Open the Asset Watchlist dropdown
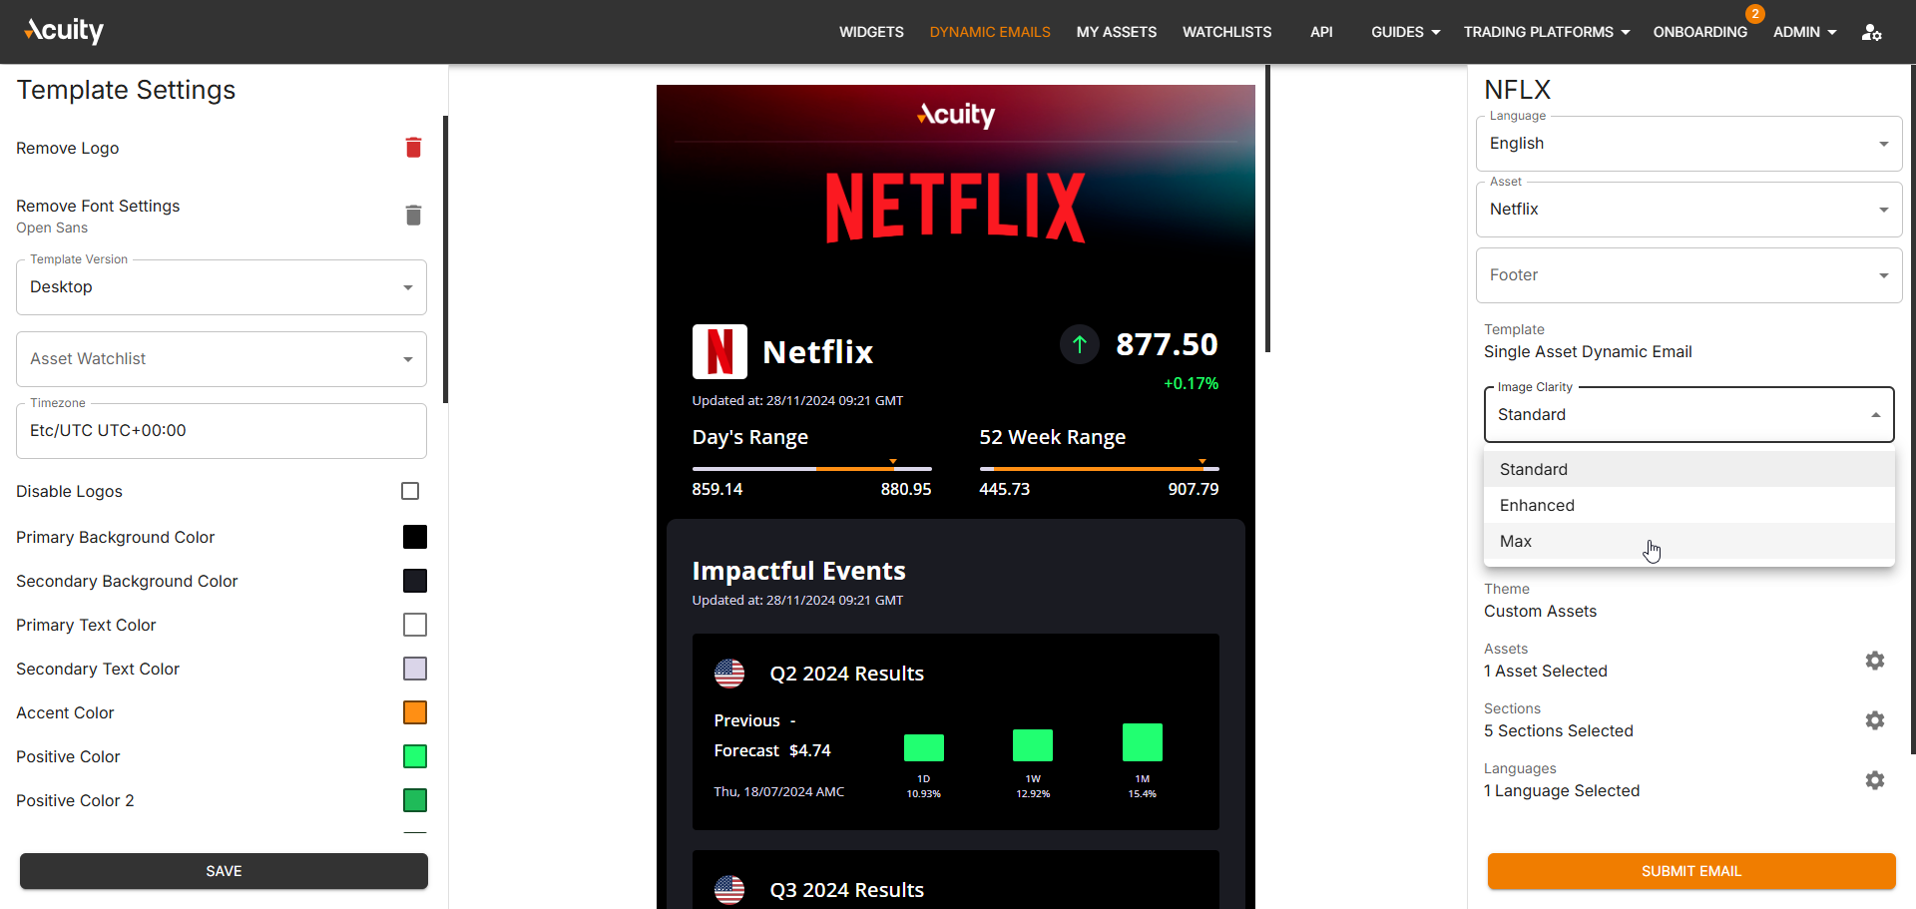The height and width of the screenshot is (909, 1916). pos(222,359)
